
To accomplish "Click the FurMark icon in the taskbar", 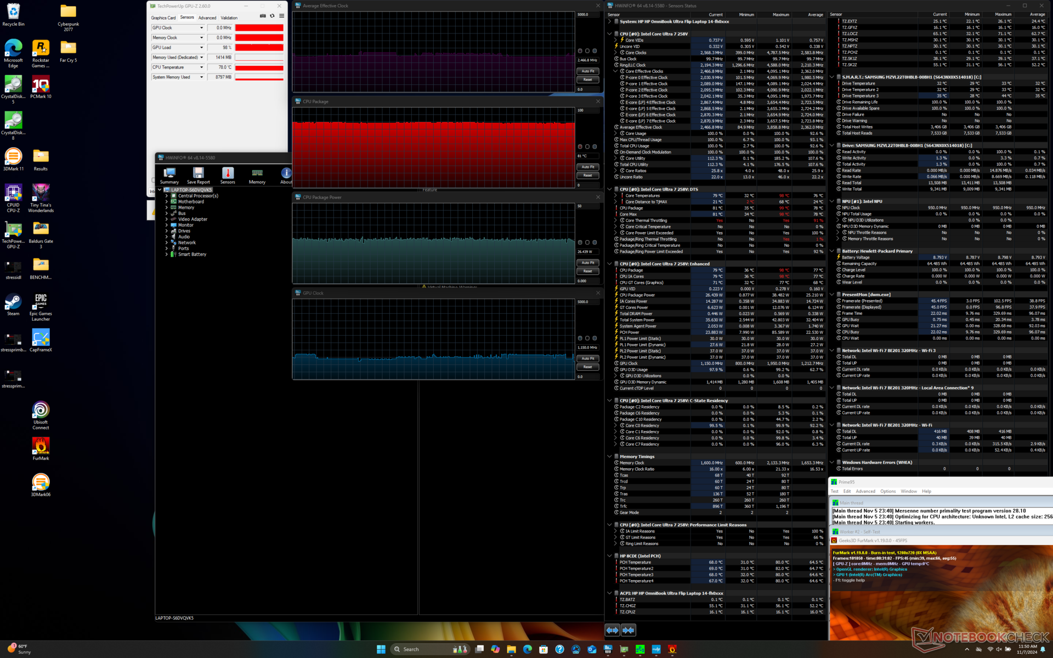I will tap(672, 649).
